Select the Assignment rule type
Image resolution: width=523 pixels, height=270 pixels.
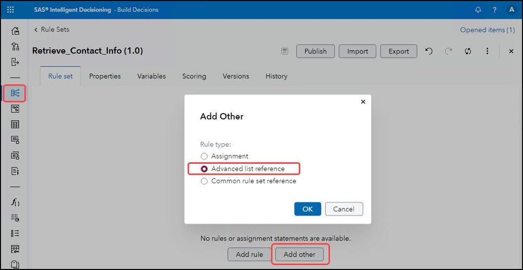[205, 156]
